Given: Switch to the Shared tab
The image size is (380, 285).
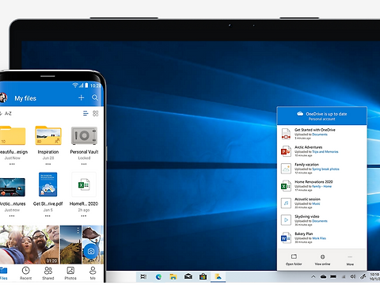Looking at the screenshot, I should pos(48,273).
